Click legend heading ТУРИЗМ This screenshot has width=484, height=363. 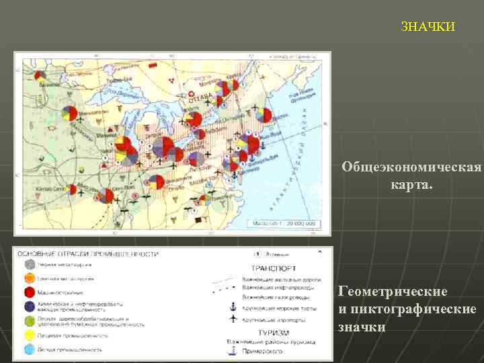tap(274, 333)
